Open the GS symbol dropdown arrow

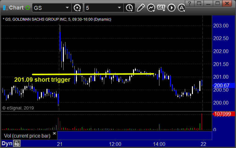[67, 8]
